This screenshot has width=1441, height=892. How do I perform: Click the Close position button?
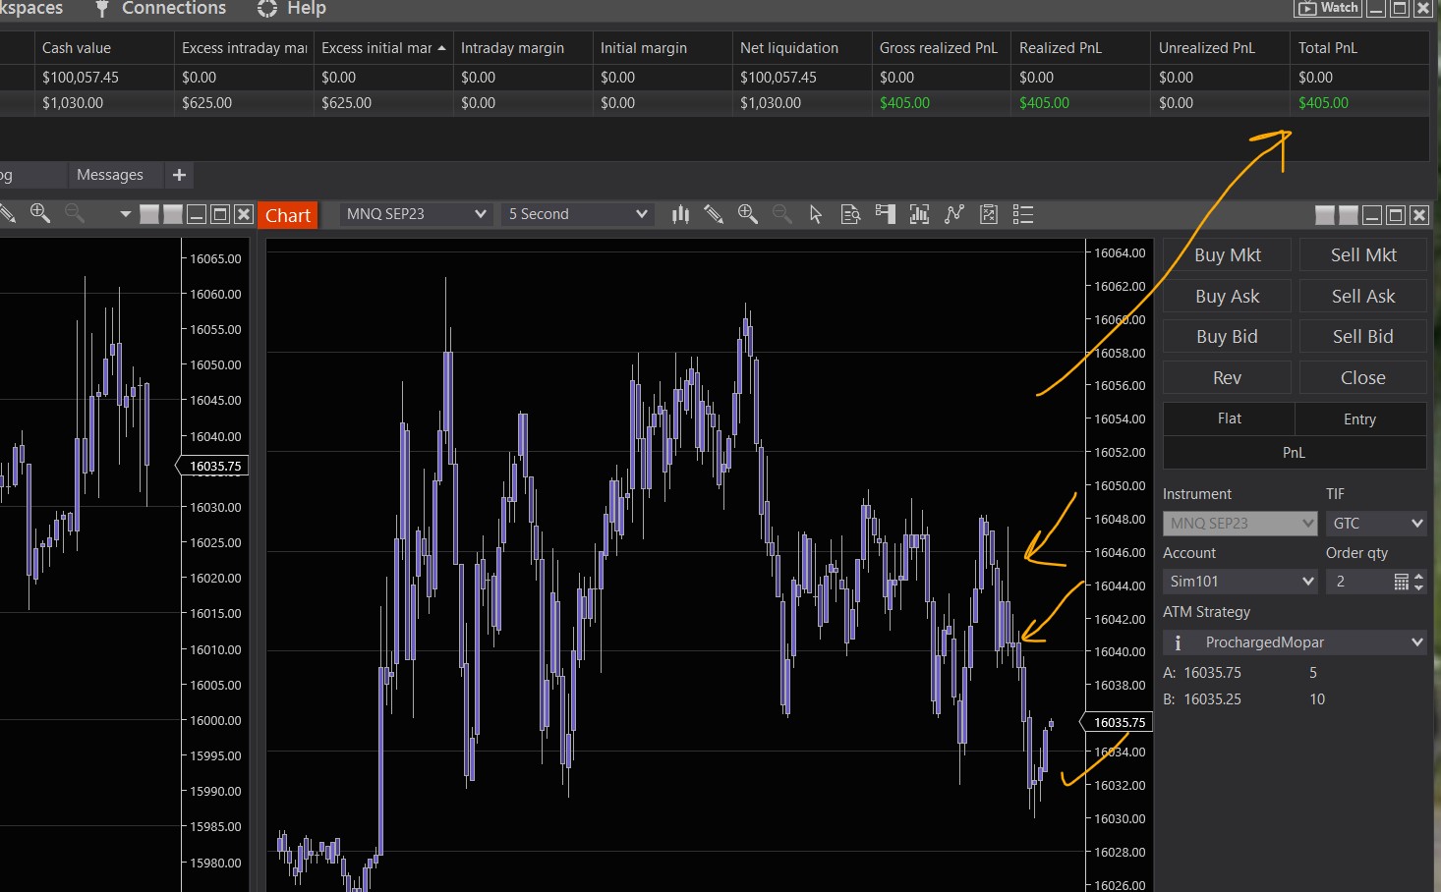point(1362,377)
